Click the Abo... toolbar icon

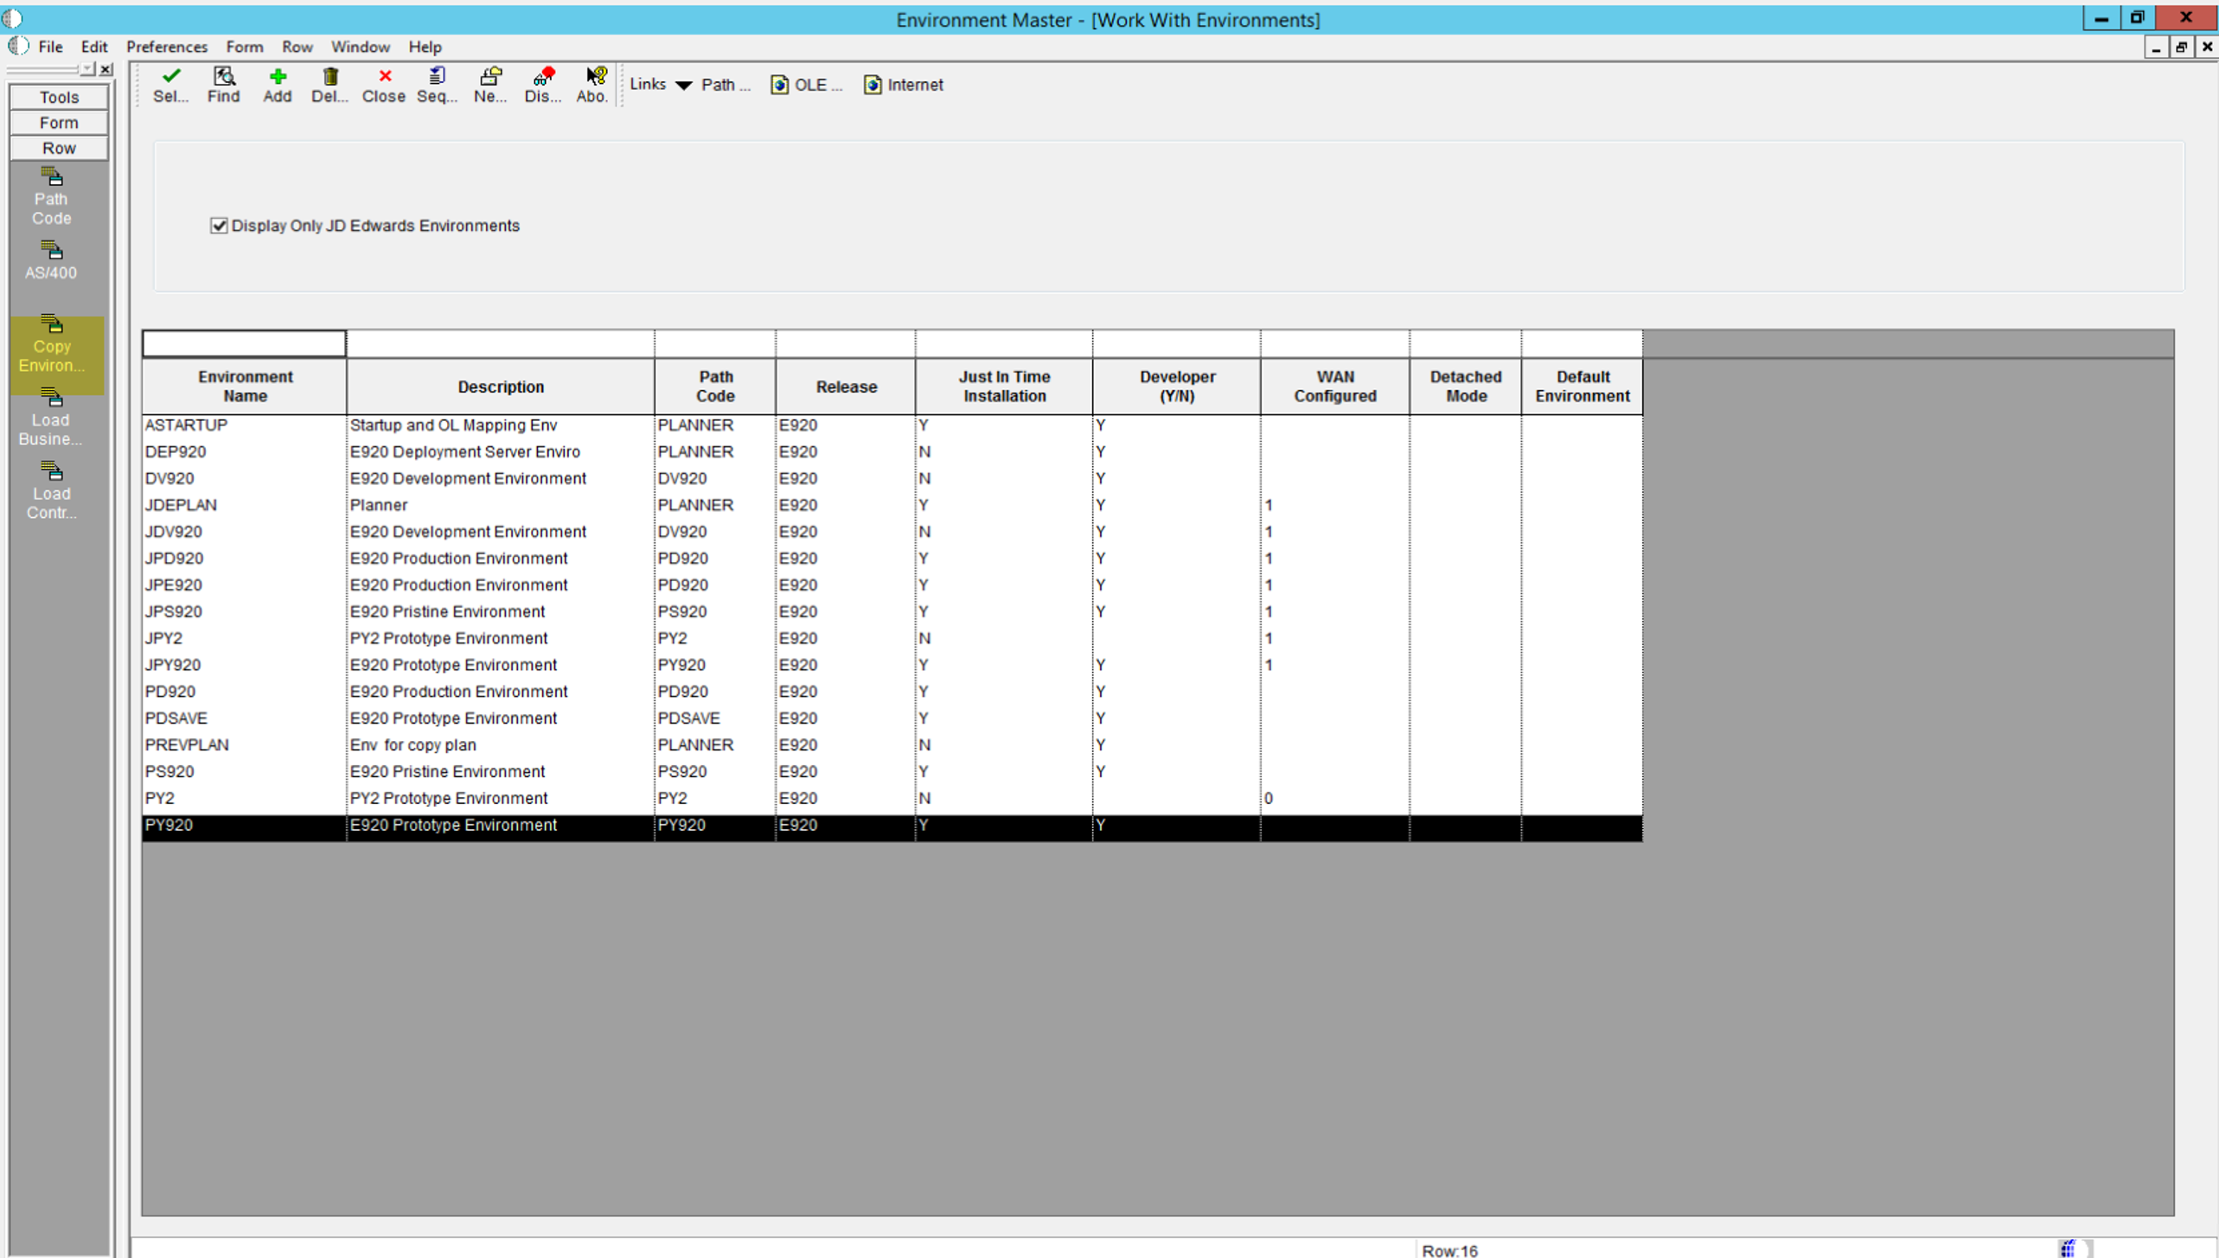[593, 85]
